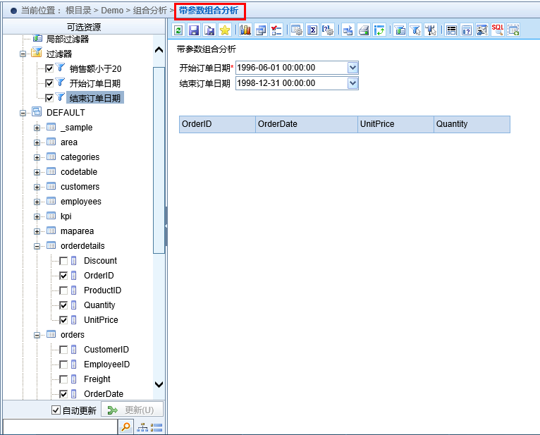Select the 局部过滤器 tree item
Image resolution: width=540 pixels, height=435 pixels.
point(68,39)
